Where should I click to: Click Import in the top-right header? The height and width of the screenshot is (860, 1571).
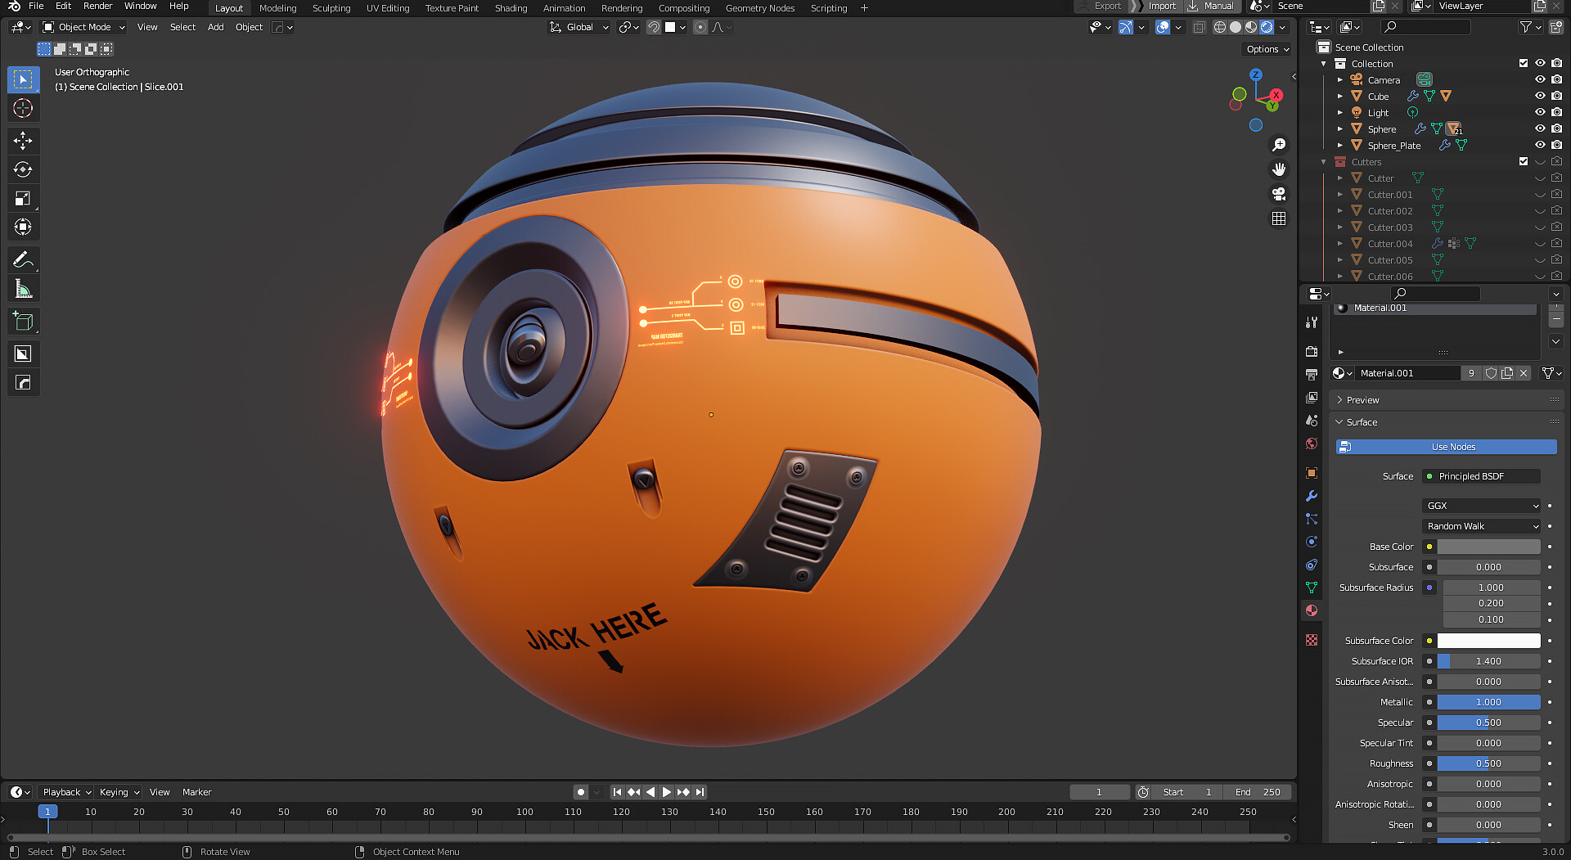click(1162, 6)
